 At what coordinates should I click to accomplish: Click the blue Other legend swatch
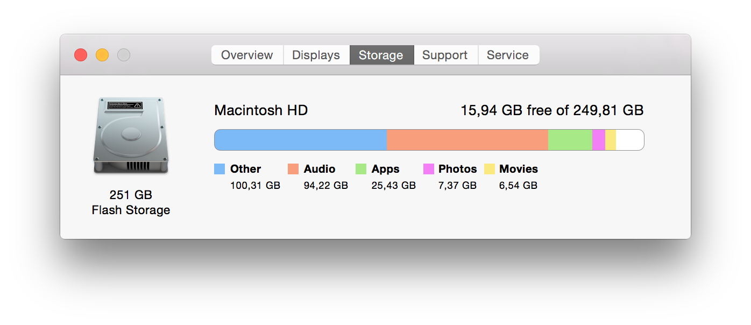pyautogui.click(x=219, y=169)
